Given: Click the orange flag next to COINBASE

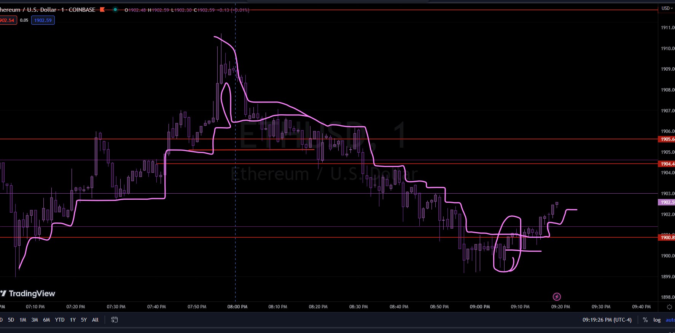Looking at the screenshot, I should tap(102, 9).
